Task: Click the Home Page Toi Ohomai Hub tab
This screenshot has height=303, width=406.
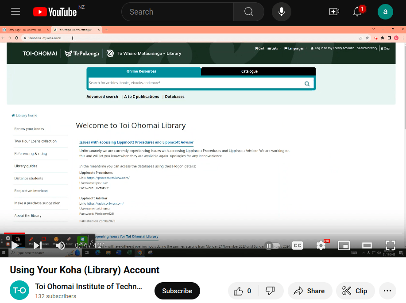Action: point(25,30)
